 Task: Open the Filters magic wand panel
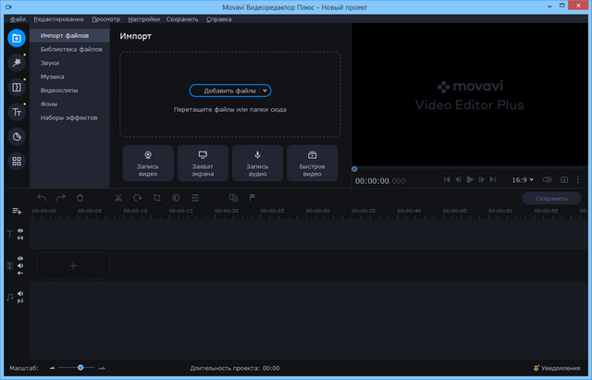pos(16,63)
